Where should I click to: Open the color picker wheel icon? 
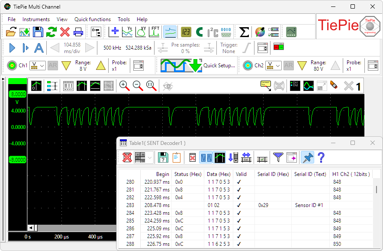coord(260,32)
